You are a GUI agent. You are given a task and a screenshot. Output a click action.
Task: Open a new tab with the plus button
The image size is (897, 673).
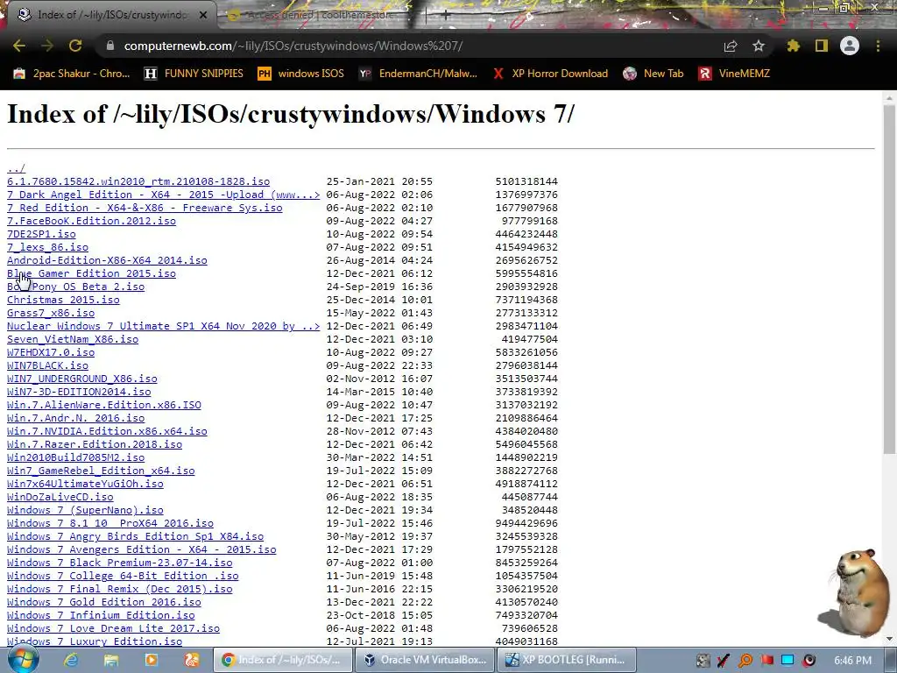(445, 15)
